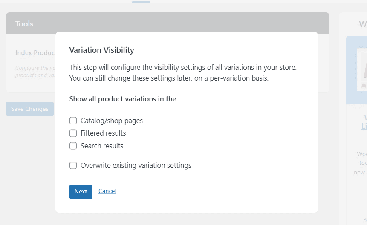Click the 'Filtered results' label text
The height and width of the screenshot is (225, 367).
point(103,133)
